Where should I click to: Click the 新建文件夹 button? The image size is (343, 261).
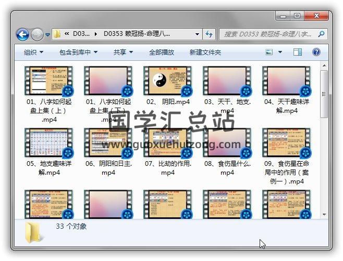[x=205, y=52]
